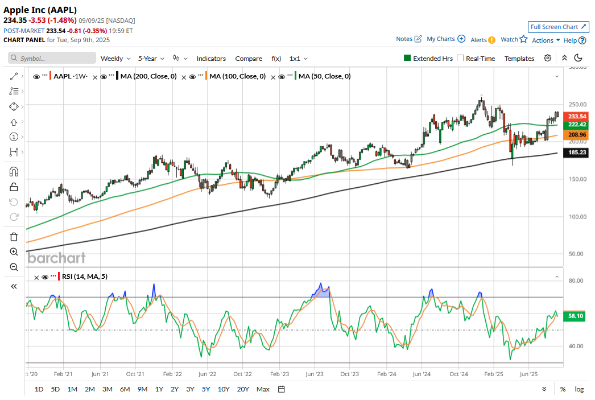
Task: Switch to dark mode moon icon
Action: 579,58
